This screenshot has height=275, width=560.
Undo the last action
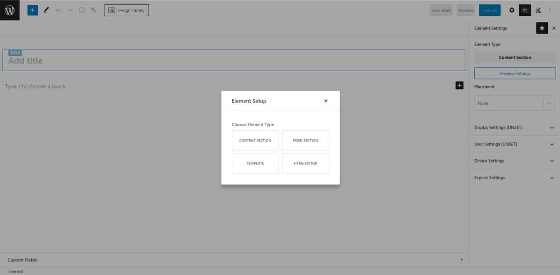[58, 10]
